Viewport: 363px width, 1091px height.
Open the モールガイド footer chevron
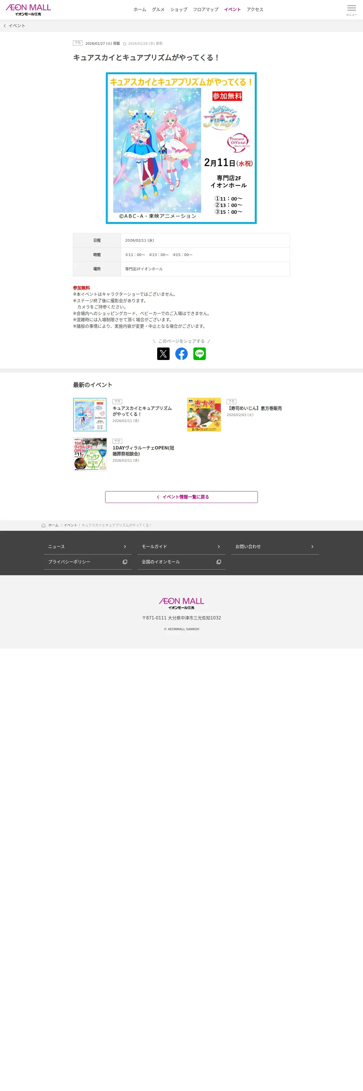(219, 547)
